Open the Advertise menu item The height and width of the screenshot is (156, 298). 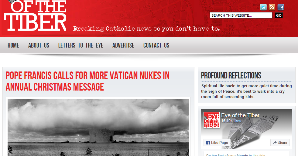click(x=123, y=45)
